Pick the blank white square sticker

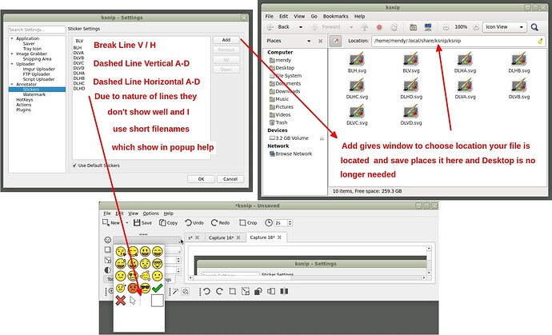point(157,301)
